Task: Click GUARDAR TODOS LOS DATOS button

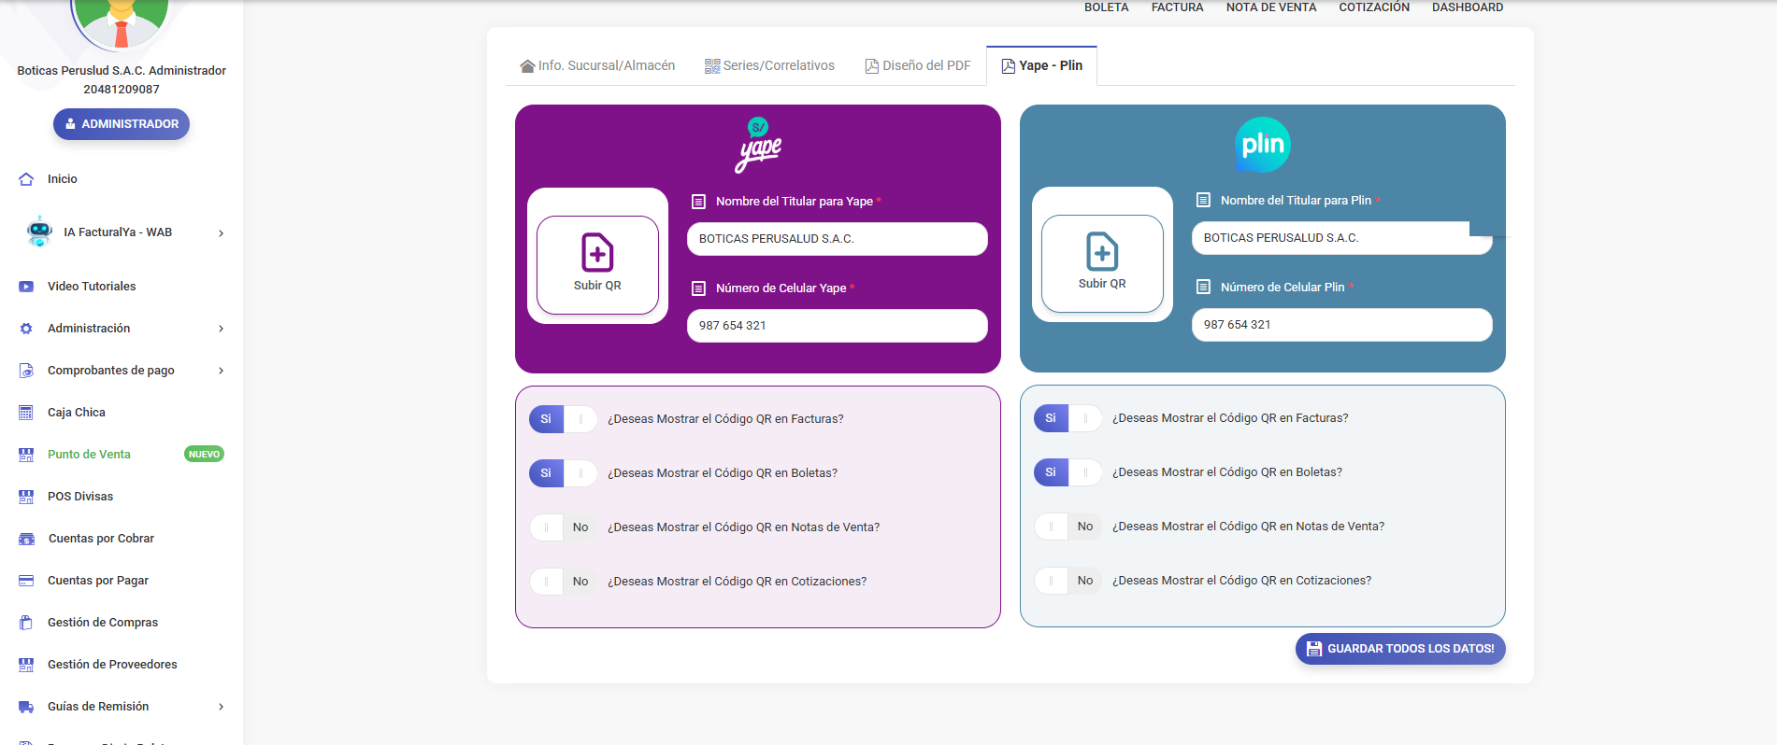Action: [x=1400, y=649]
